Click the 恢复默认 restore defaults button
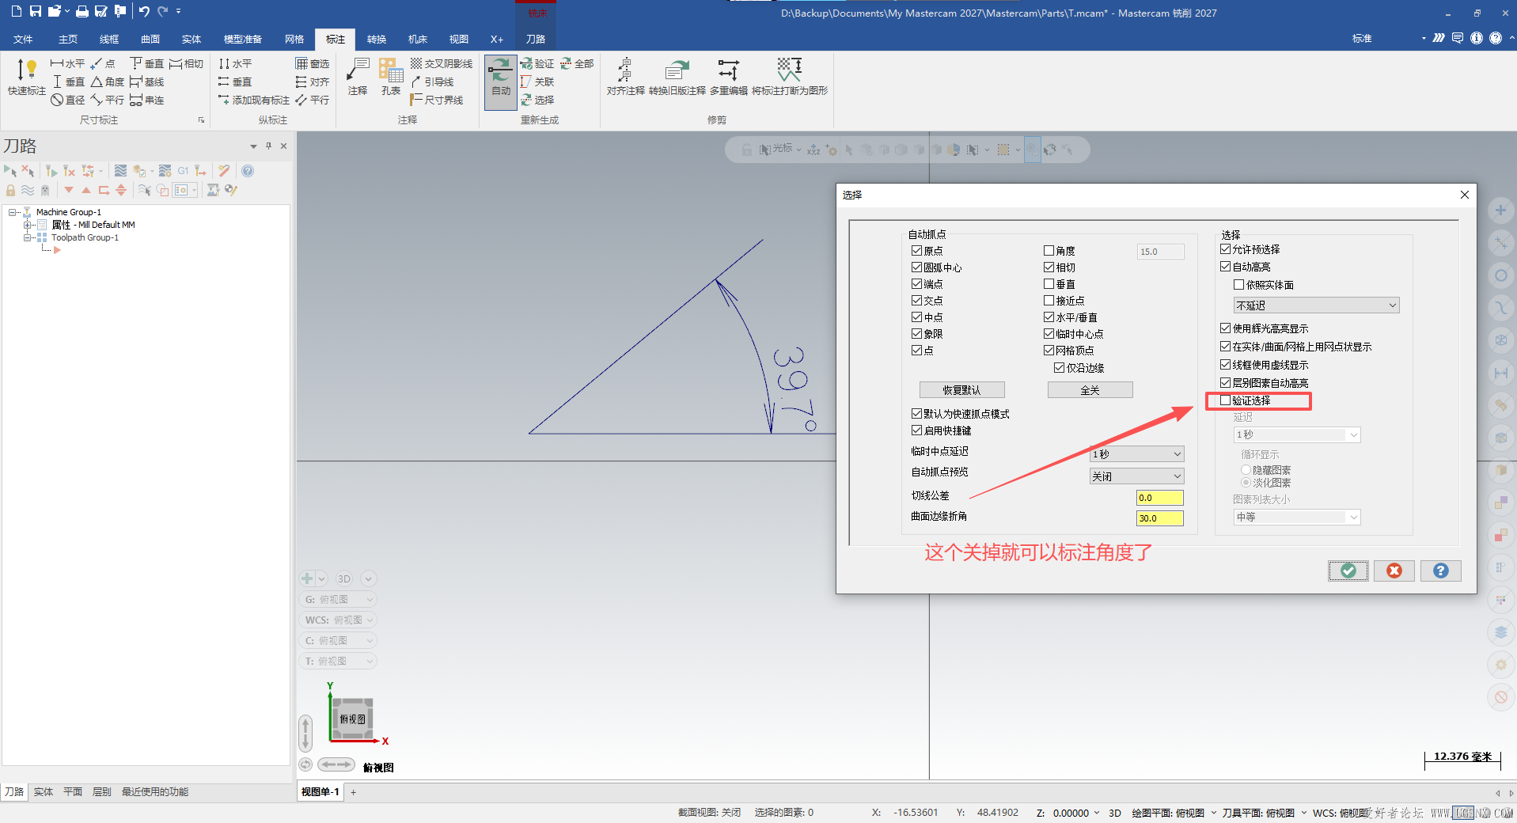Screen dimensions: 1517x823 click(x=961, y=390)
